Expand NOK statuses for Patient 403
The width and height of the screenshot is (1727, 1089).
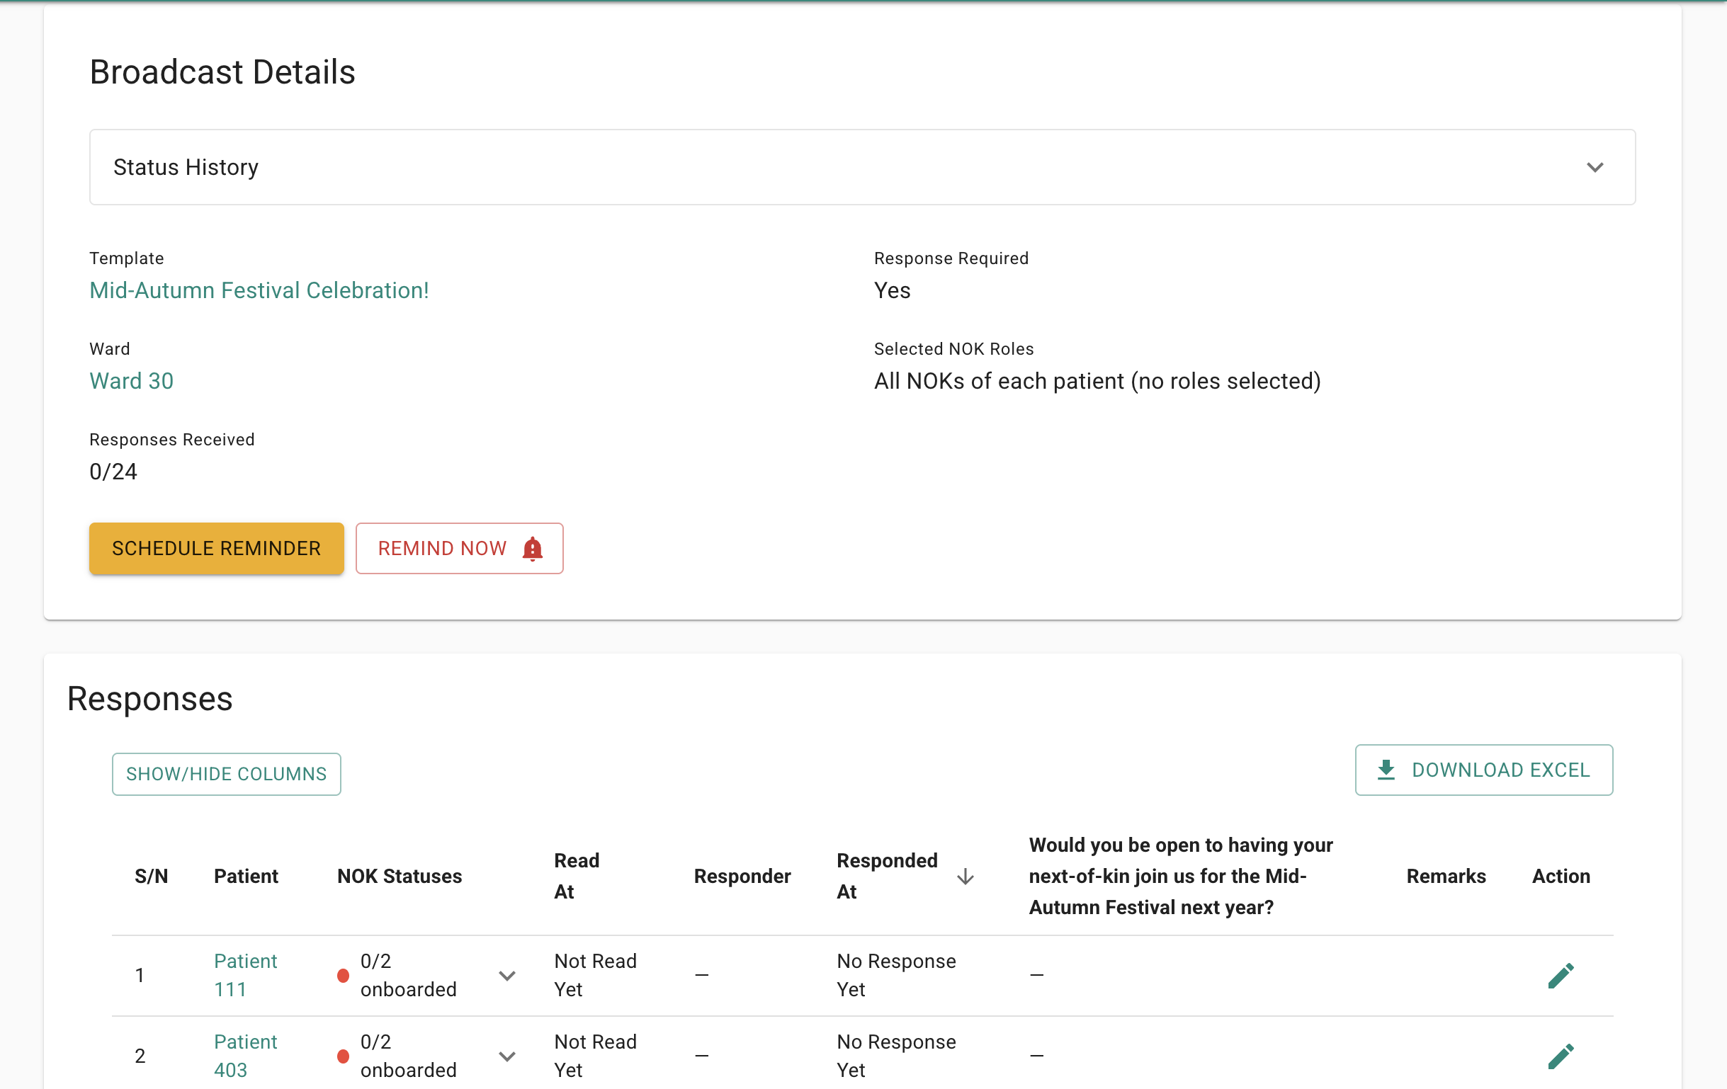pos(507,1055)
